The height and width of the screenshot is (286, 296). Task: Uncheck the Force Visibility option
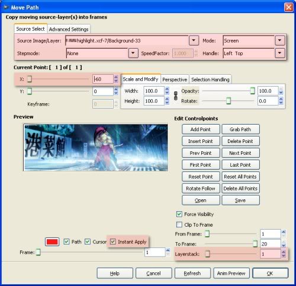(179, 214)
